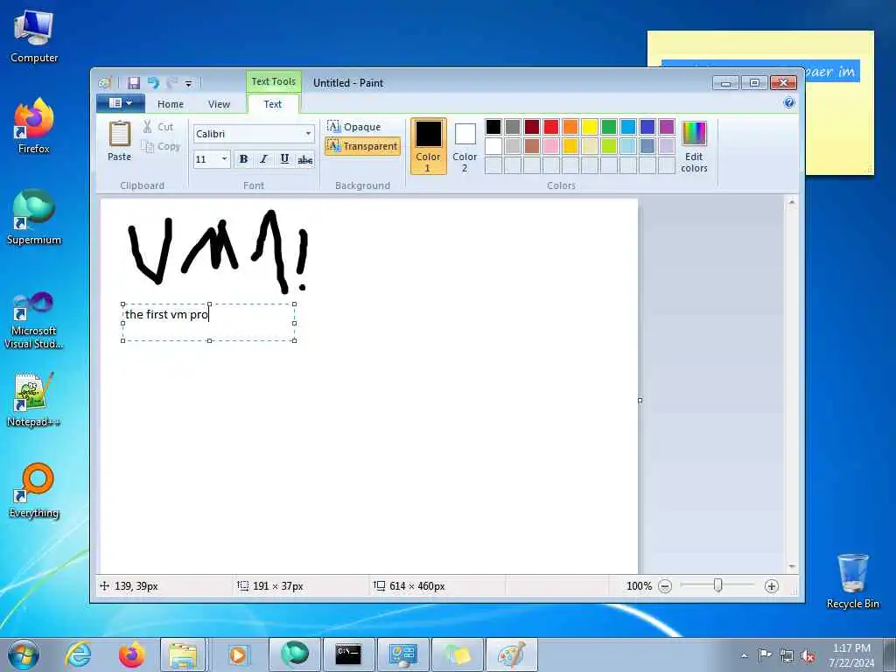Viewport: 896px width, 672px height.
Task: Select the Color 2 background button
Action: coord(465,146)
